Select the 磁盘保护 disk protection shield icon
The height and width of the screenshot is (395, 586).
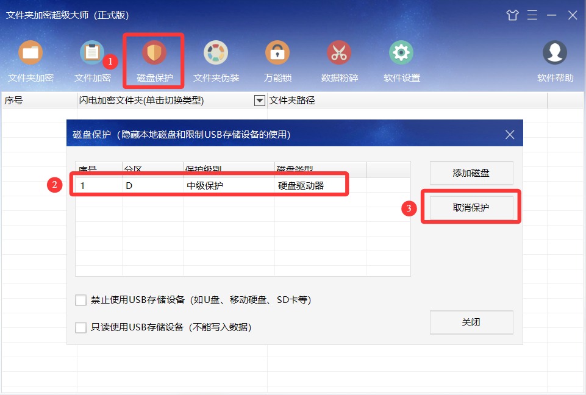click(x=154, y=52)
